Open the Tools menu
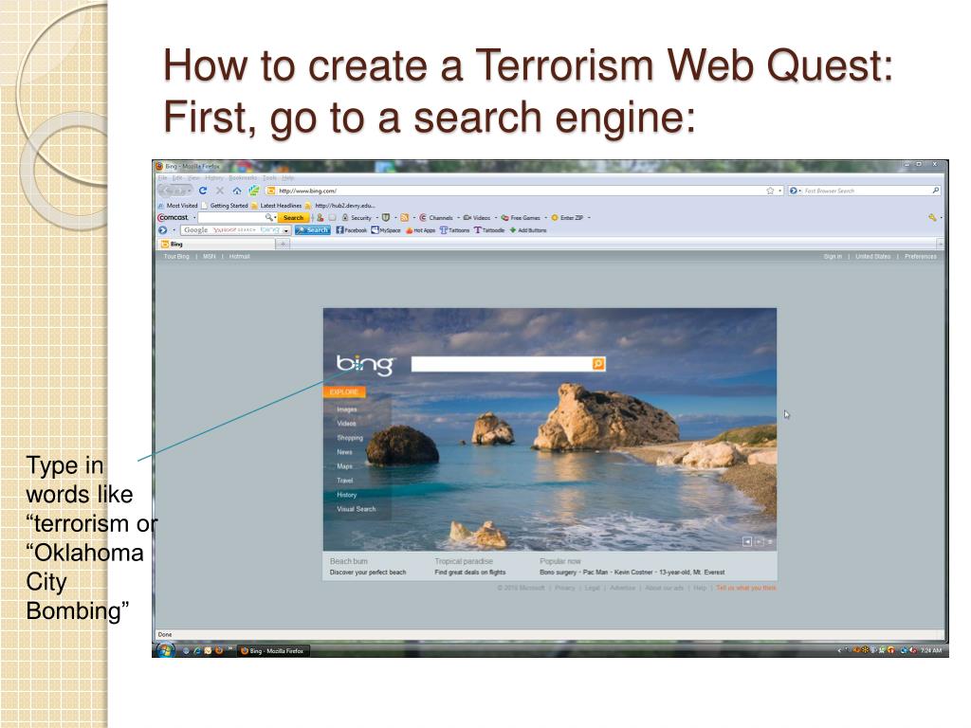The image size is (971, 728). point(270,177)
